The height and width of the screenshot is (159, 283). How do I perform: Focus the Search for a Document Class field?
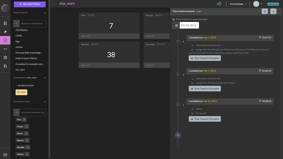coord(33,112)
